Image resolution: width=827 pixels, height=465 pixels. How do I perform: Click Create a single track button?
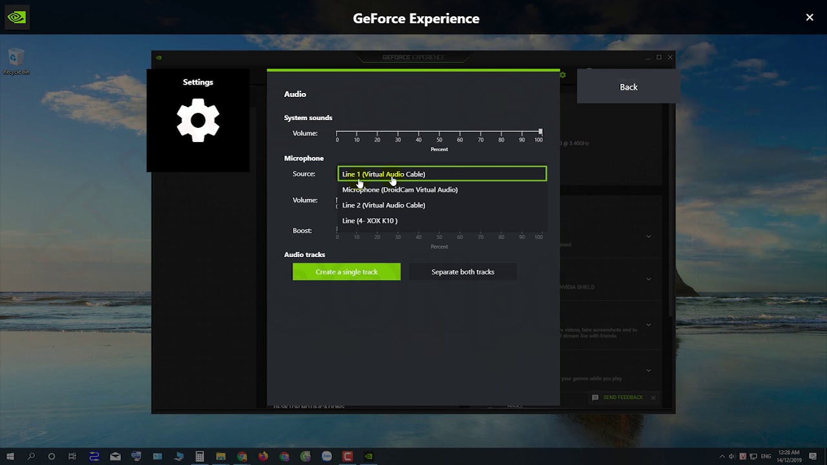[x=346, y=272]
